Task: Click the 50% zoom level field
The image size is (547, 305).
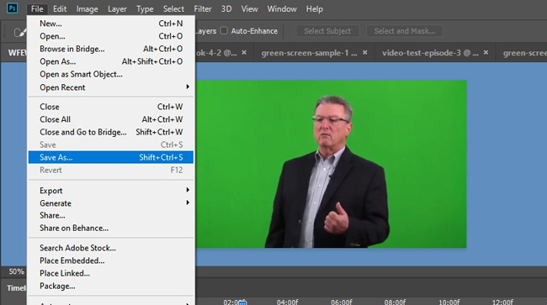Action: pos(16,271)
